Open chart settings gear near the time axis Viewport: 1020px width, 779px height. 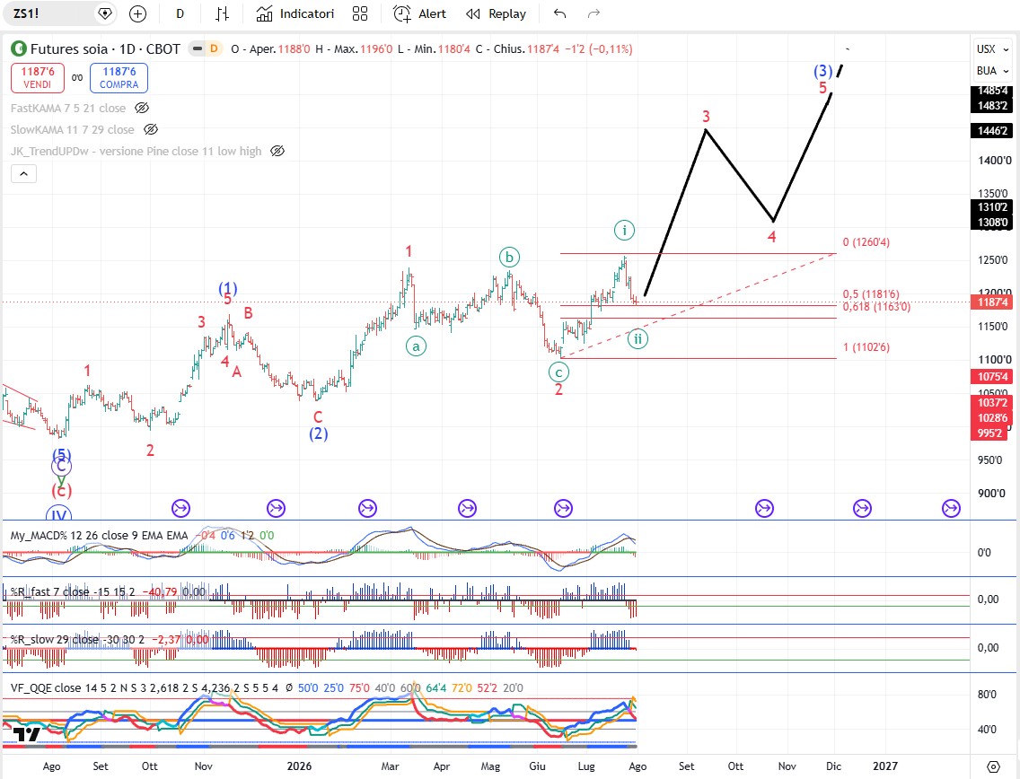993,766
